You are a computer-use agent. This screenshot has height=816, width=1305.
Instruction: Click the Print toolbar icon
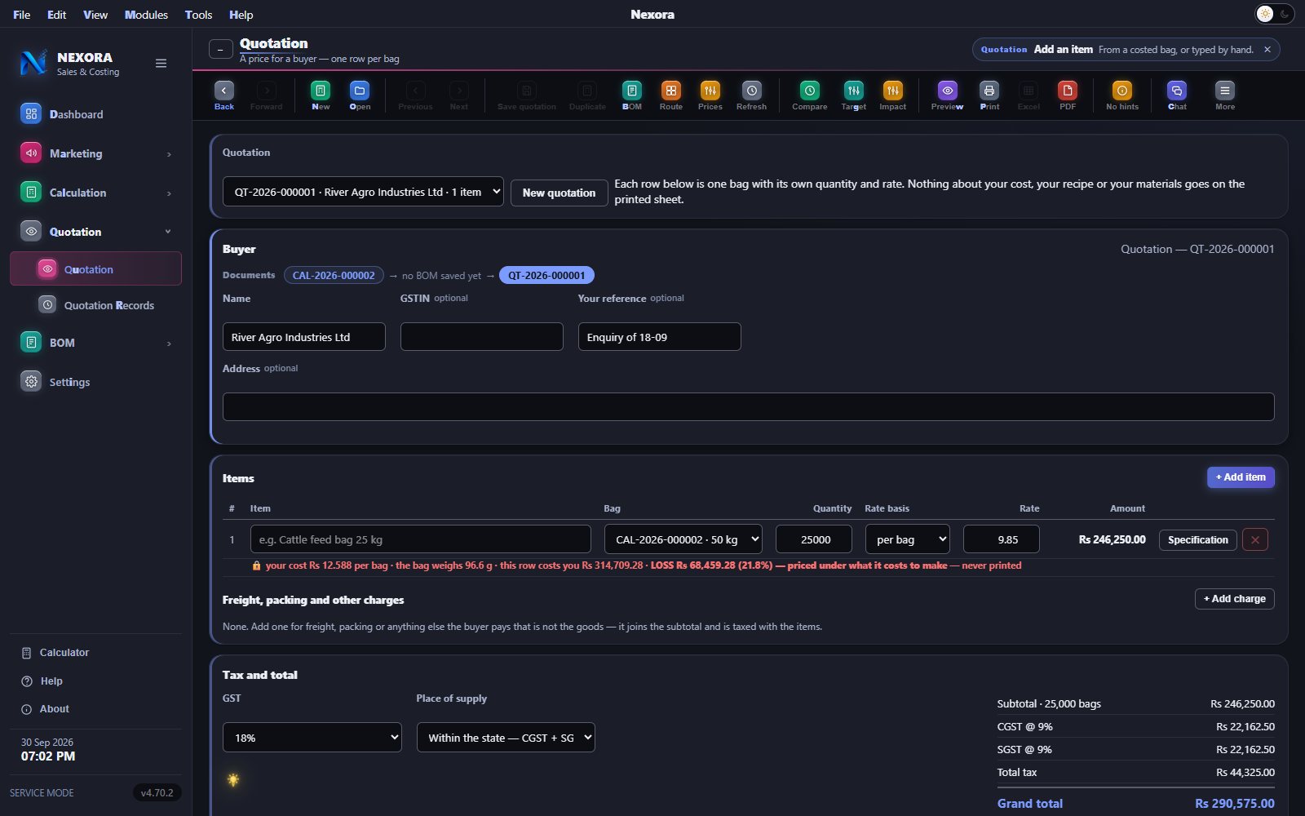click(x=989, y=91)
